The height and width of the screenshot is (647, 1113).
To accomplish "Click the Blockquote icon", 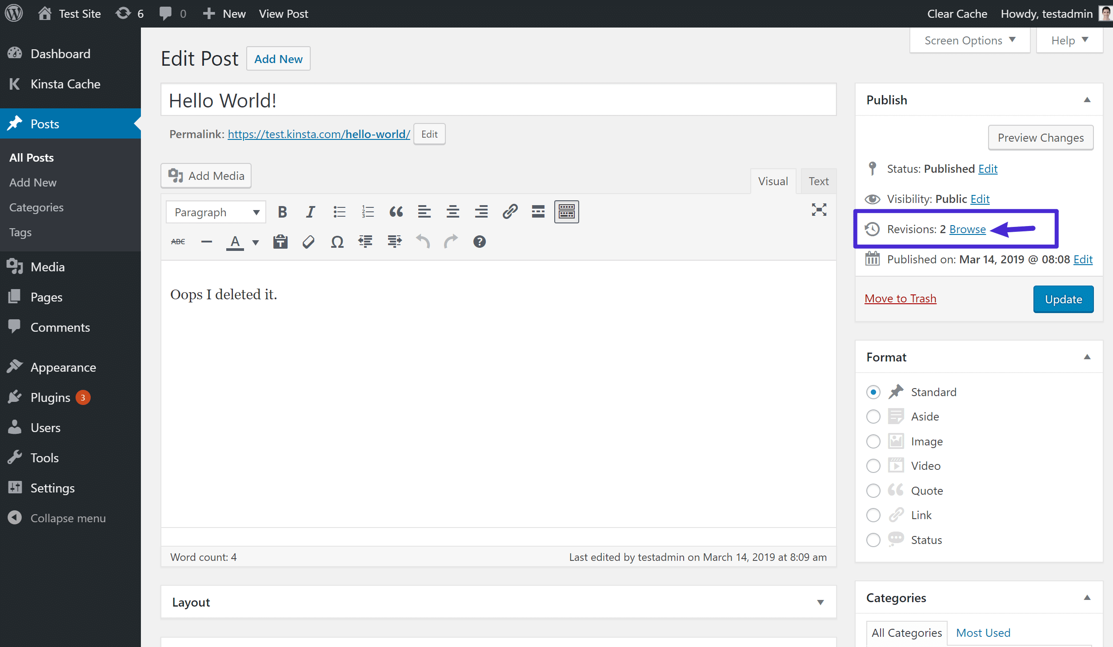I will [x=396, y=211].
